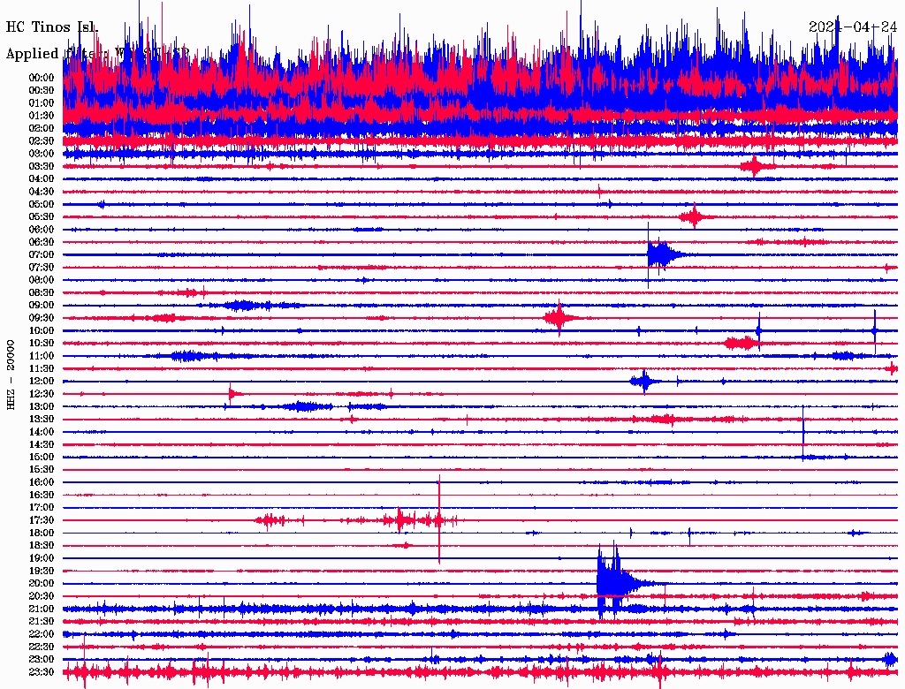The width and height of the screenshot is (905, 689).
Task: Select the 04:00 time label
Action: [42, 179]
